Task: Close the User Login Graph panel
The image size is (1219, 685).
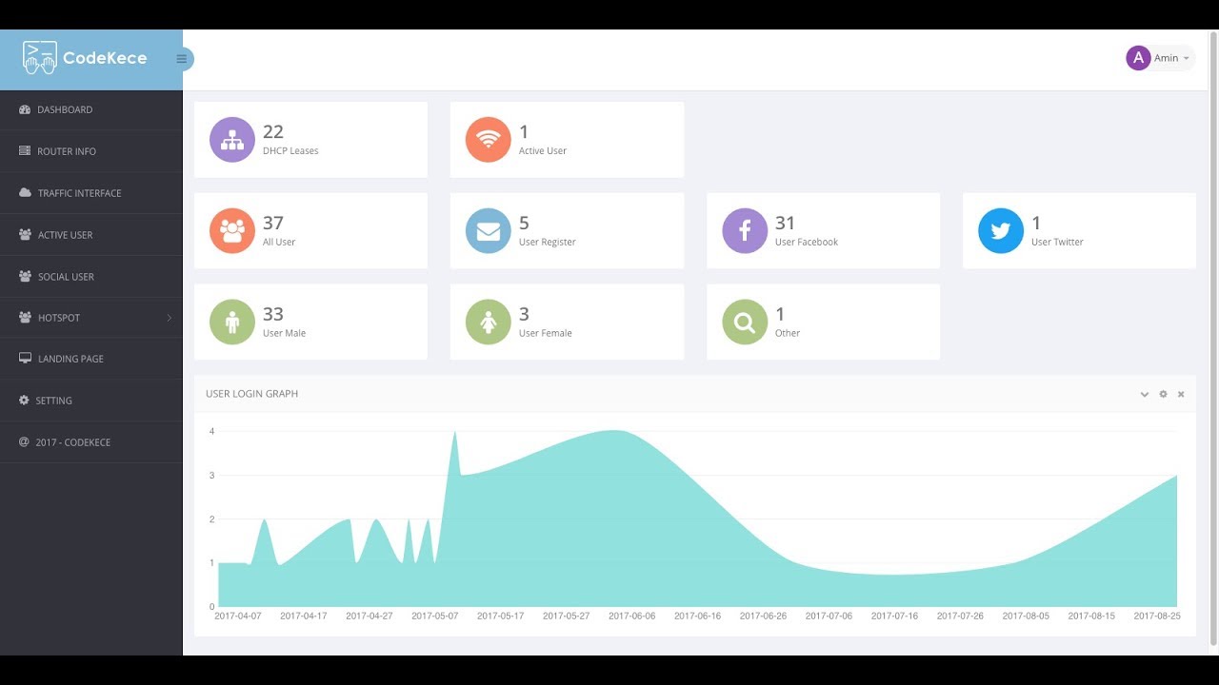Action: point(1181,394)
